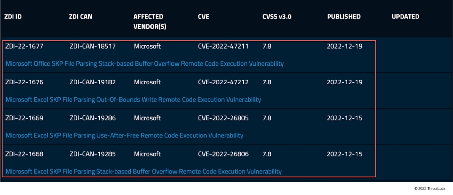Click the AFFECTED VENDOR(S) column header
This screenshot has height=195, width=453.
click(x=148, y=21)
